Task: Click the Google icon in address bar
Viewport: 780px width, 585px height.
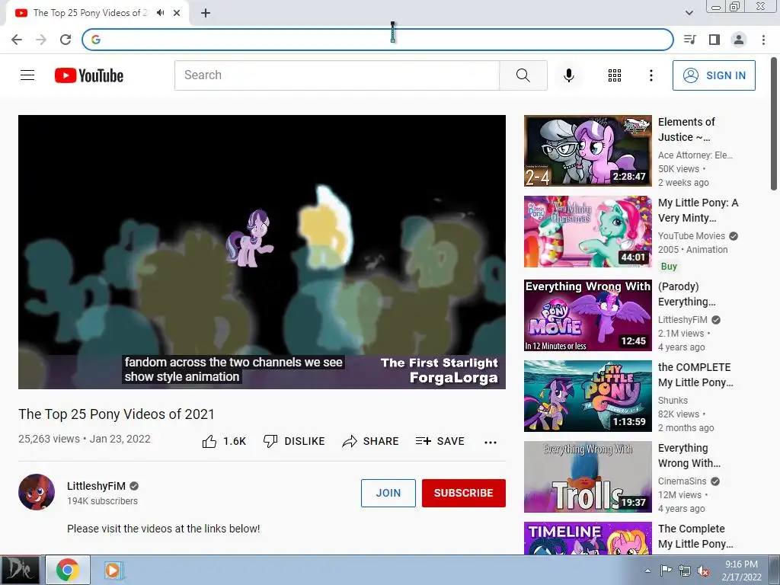Action: click(x=96, y=40)
